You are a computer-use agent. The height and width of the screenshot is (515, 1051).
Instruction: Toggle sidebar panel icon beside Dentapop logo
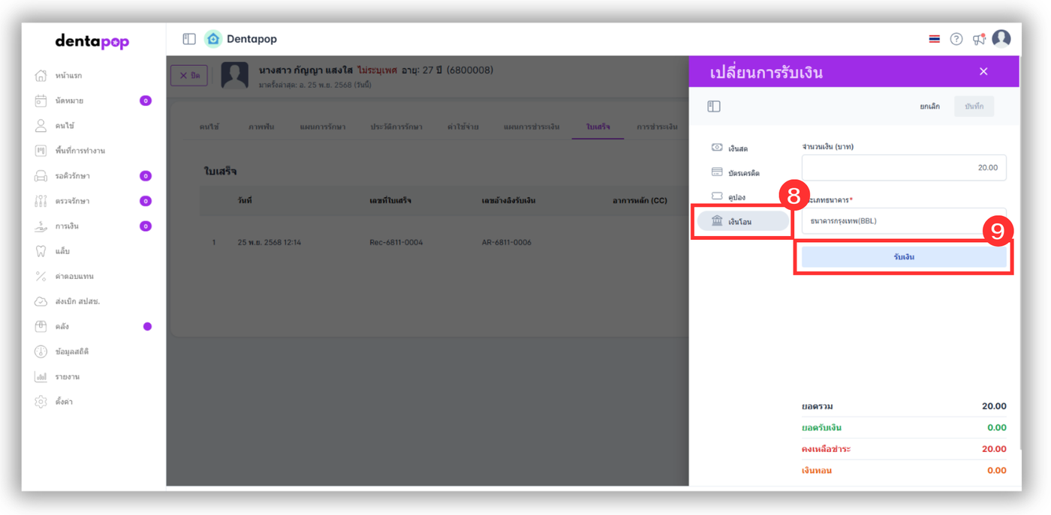click(189, 39)
